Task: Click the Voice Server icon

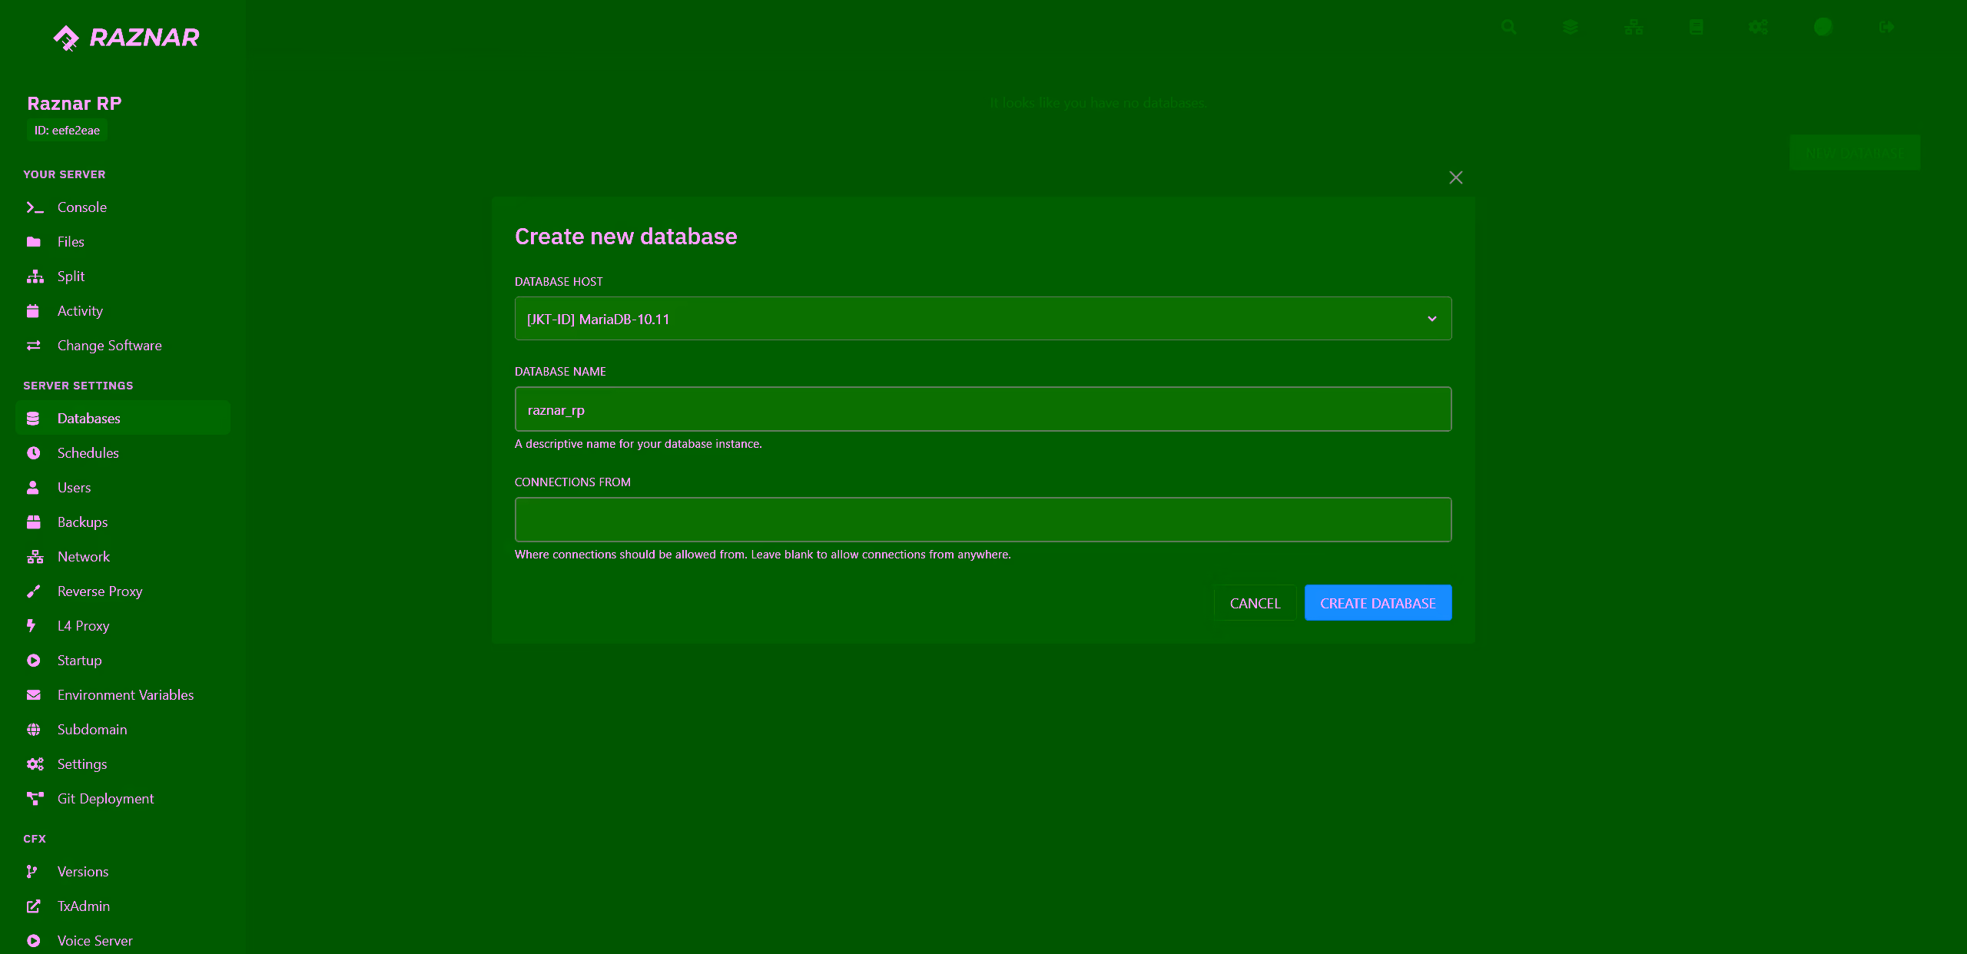Action: pyautogui.click(x=34, y=941)
